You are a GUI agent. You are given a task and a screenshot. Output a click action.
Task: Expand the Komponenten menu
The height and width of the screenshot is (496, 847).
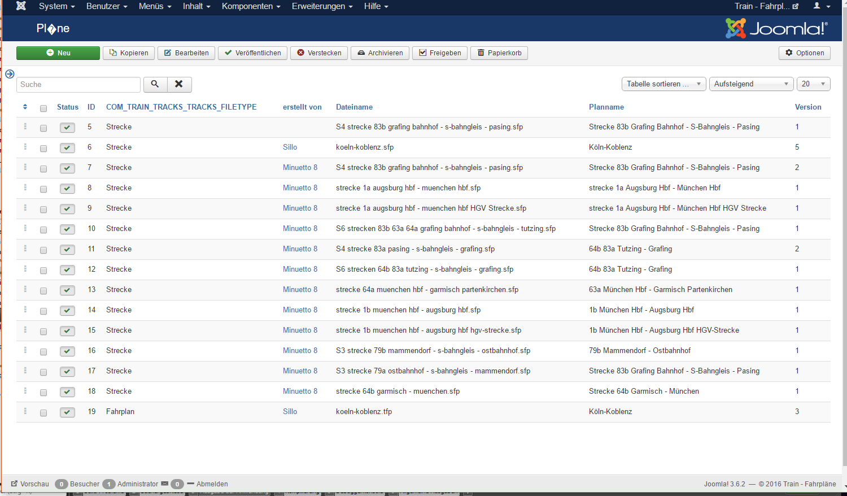coord(251,6)
